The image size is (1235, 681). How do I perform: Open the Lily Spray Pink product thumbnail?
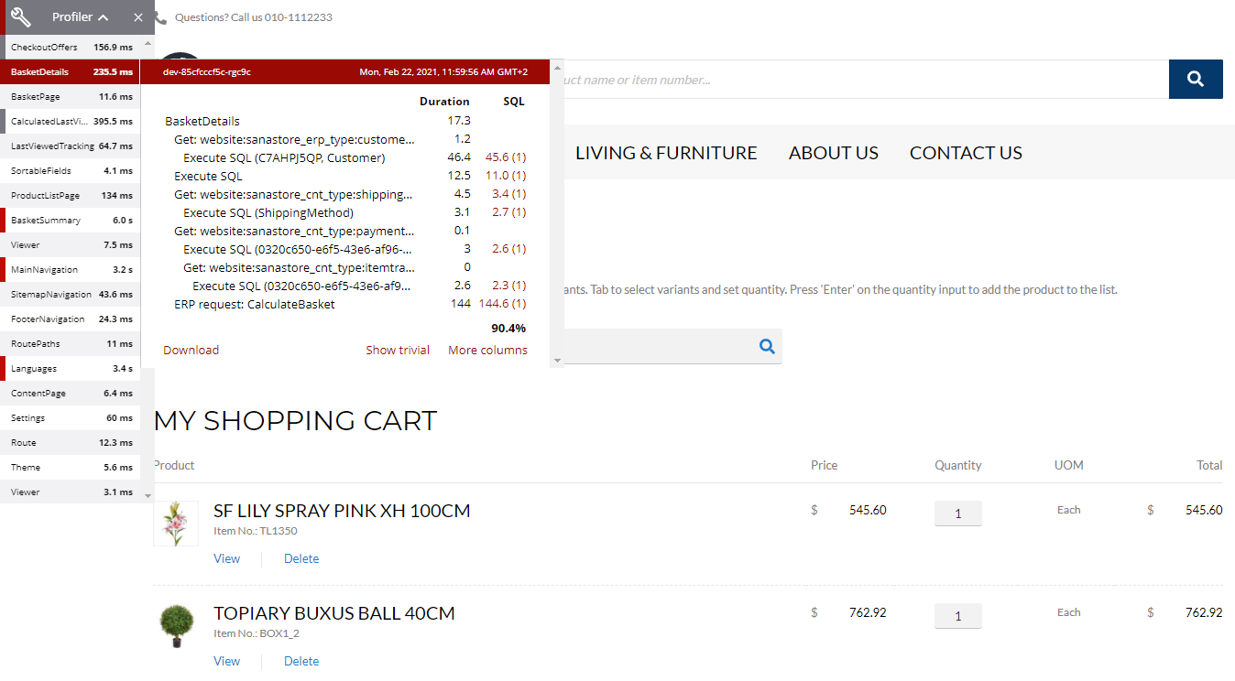[175, 524]
